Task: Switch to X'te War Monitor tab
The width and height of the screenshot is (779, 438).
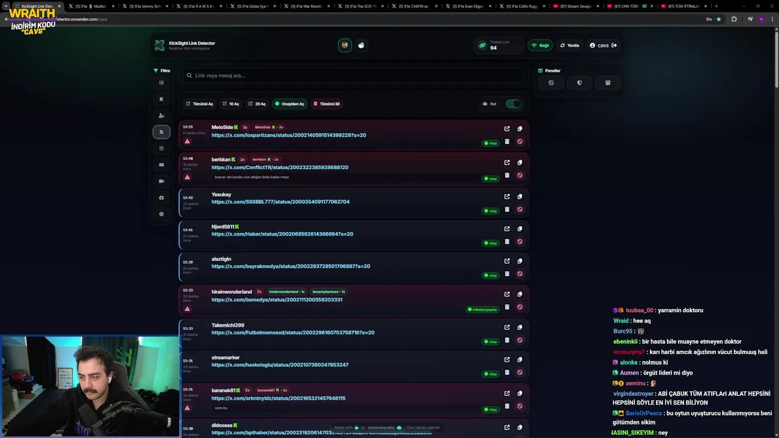Action: click(307, 6)
